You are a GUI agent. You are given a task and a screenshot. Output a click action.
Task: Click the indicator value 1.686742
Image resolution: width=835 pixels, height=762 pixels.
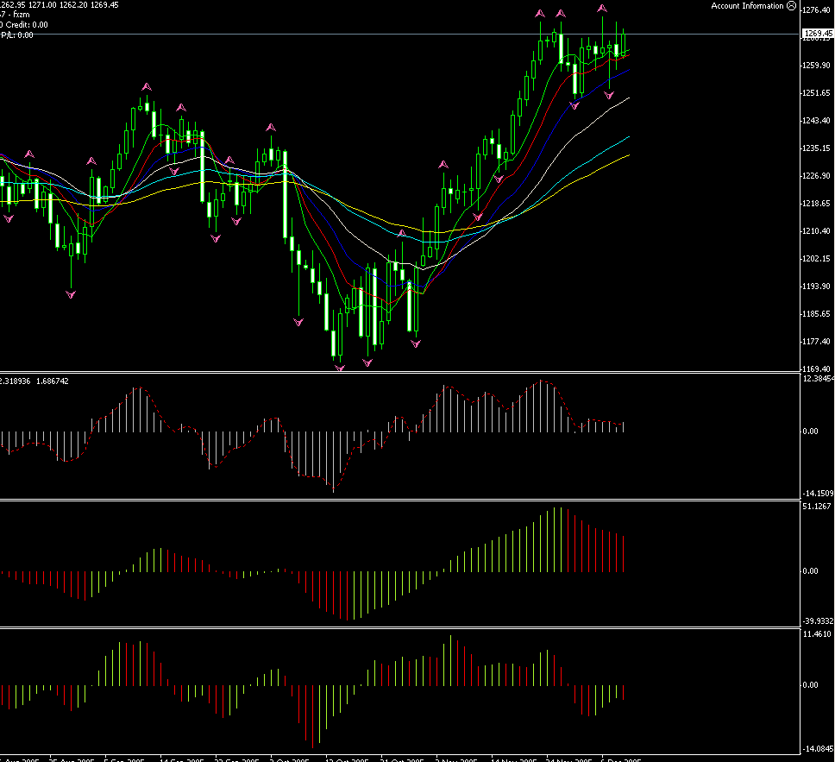(52, 381)
